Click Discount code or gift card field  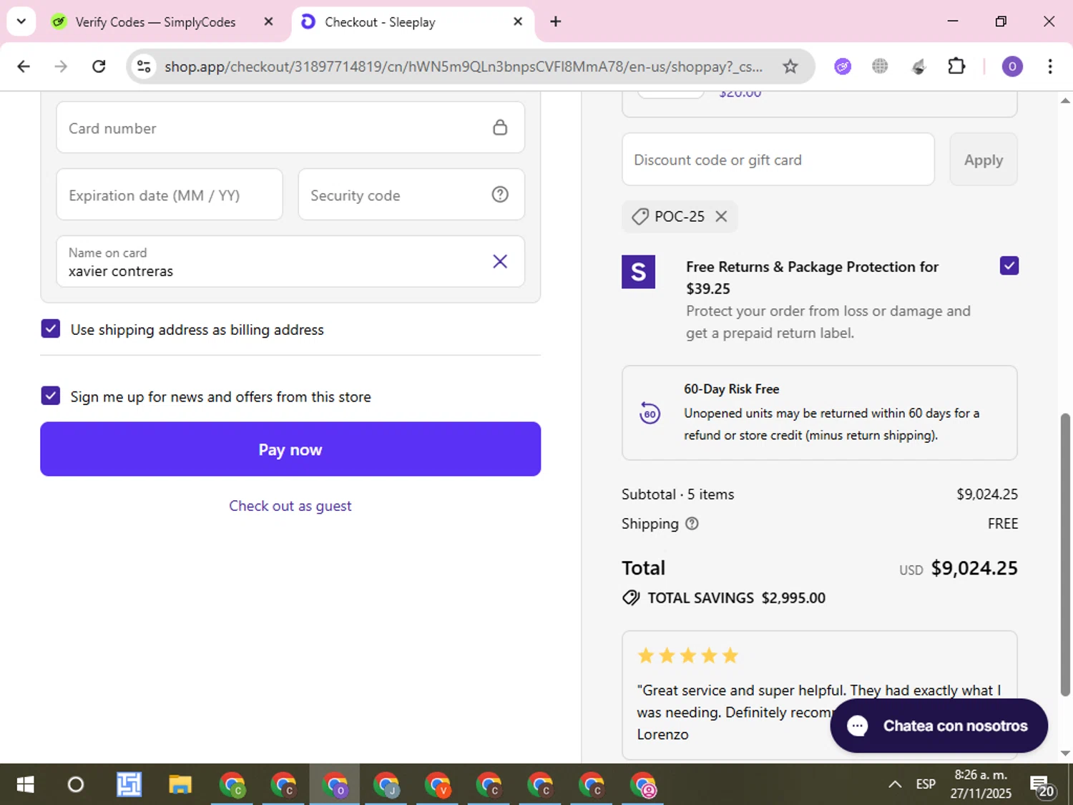pos(778,160)
